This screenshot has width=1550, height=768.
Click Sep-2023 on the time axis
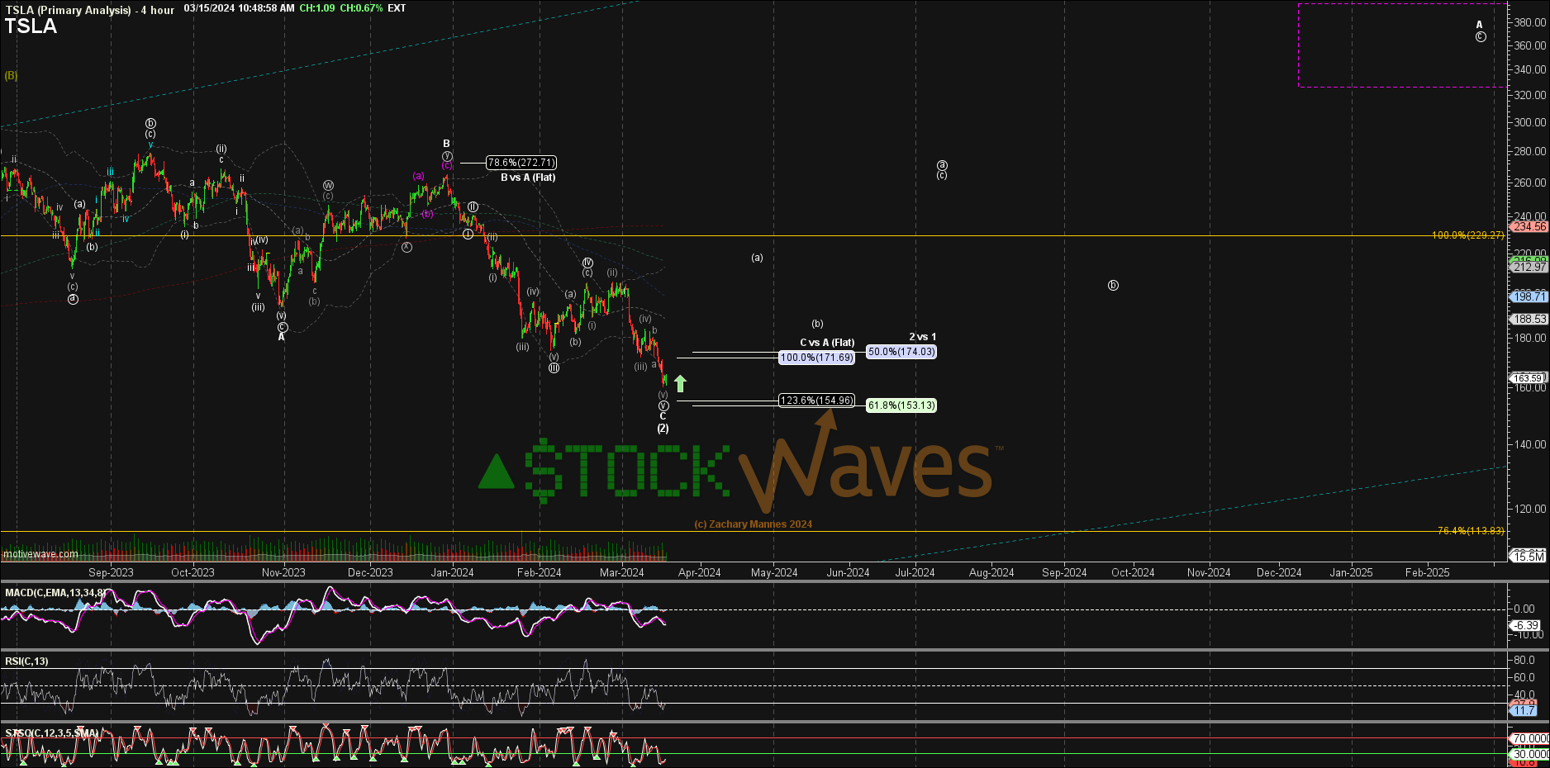[x=111, y=572]
